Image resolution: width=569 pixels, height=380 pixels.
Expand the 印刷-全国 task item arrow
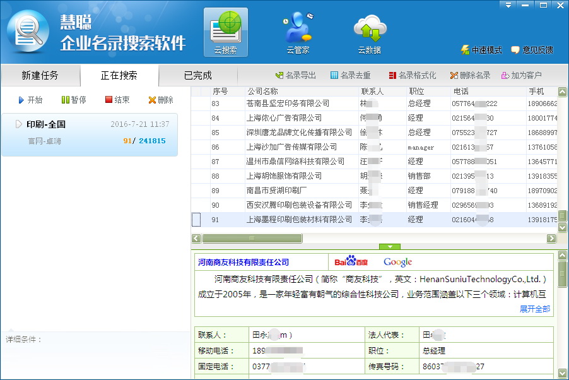[x=19, y=124]
